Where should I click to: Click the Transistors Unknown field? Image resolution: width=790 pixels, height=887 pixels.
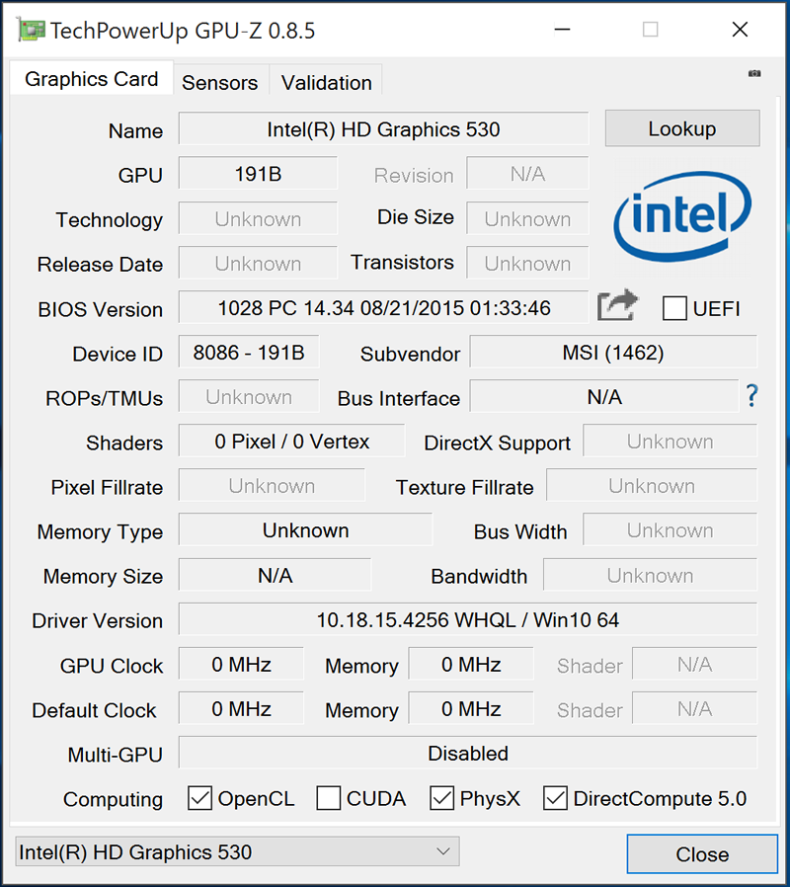(527, 263)
